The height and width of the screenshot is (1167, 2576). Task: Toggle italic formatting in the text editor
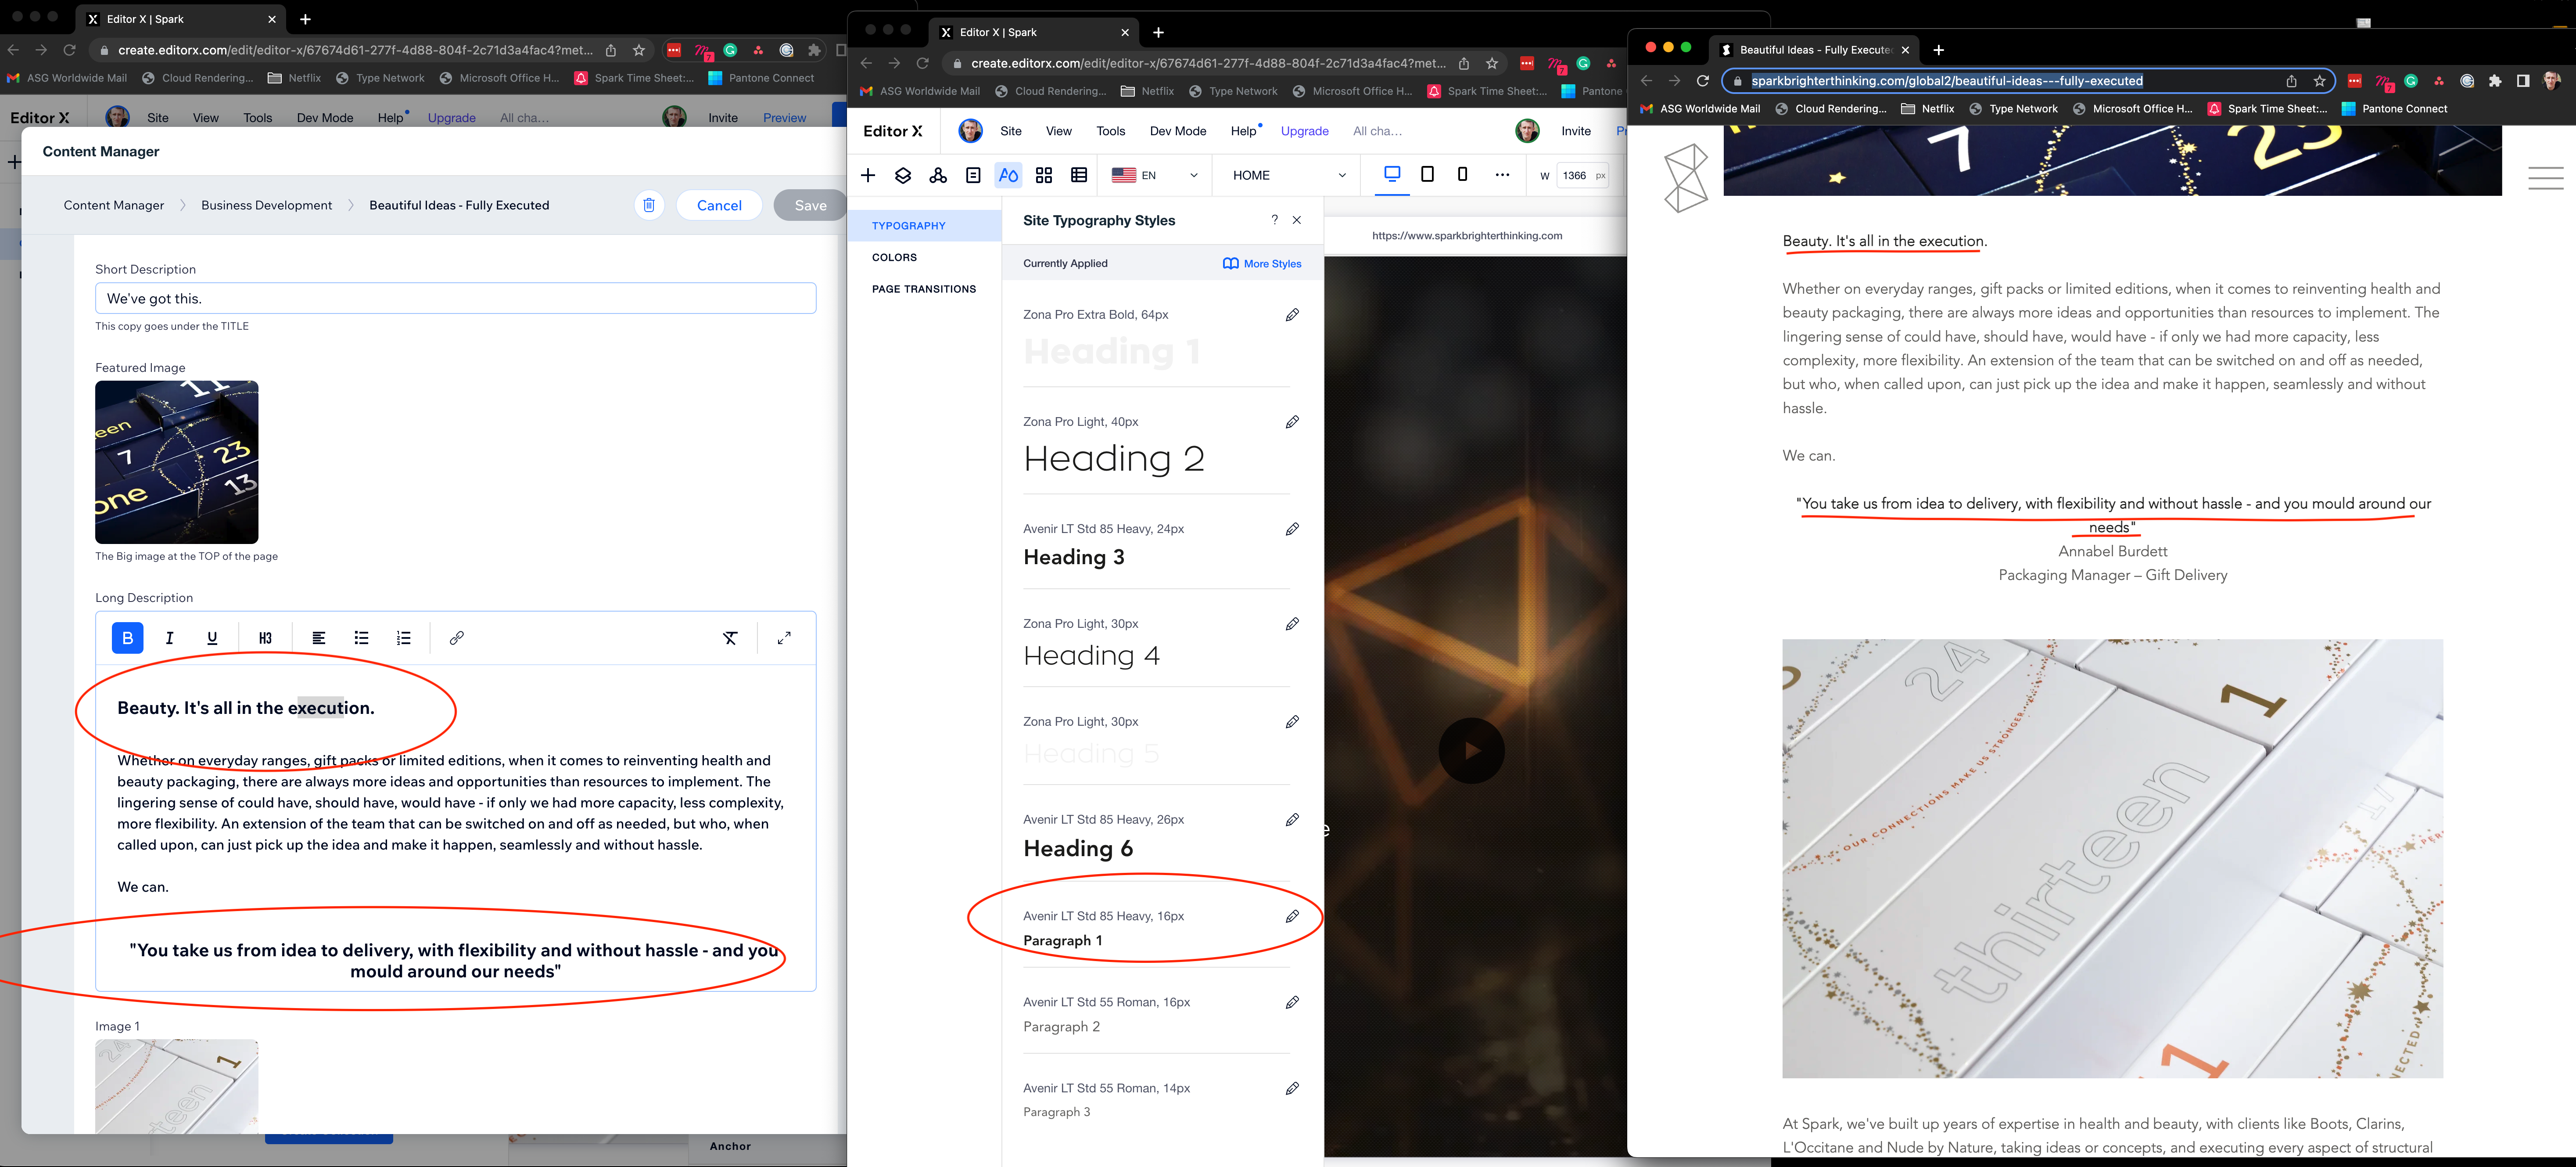(170, 638)
